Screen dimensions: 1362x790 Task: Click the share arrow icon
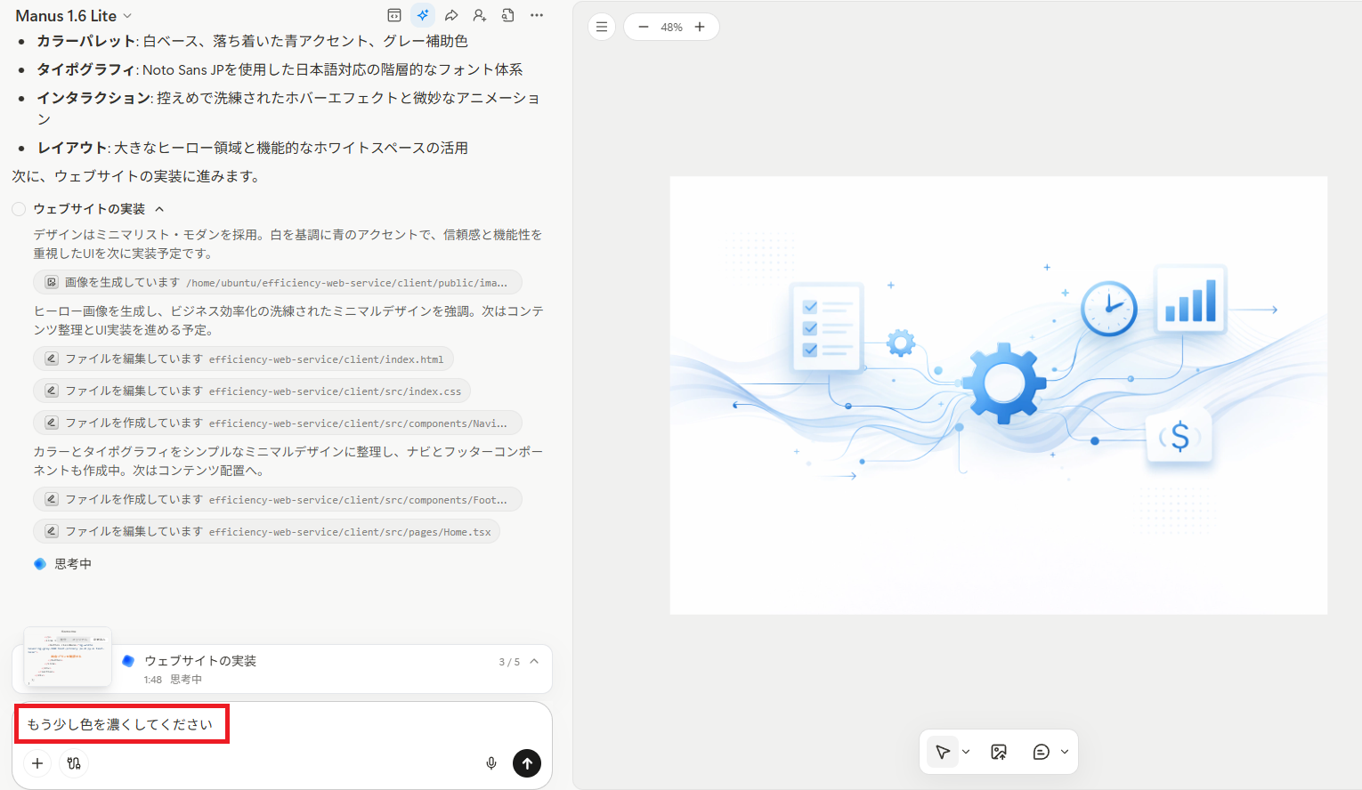click(451, 15)
